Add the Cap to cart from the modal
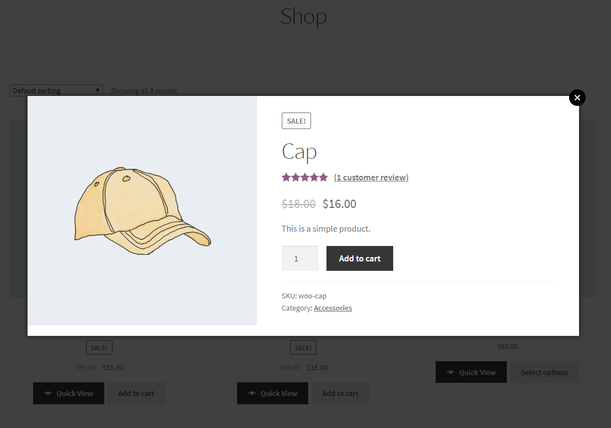 pyautogui.click(x=360, y=258)
